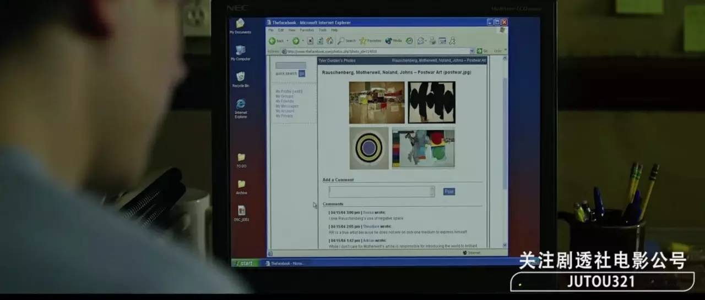
Task: Open Favorites star in IE toolbar
Action: tap(370, 41)
